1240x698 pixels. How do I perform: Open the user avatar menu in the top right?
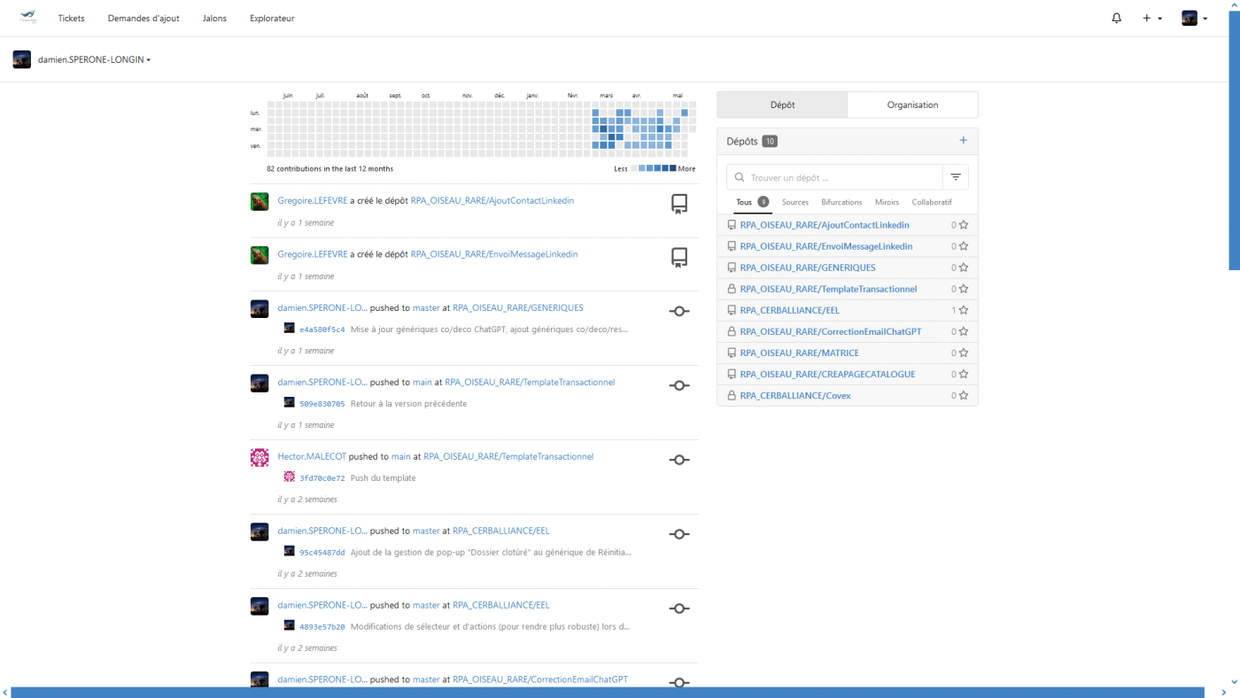(1194, 18)
